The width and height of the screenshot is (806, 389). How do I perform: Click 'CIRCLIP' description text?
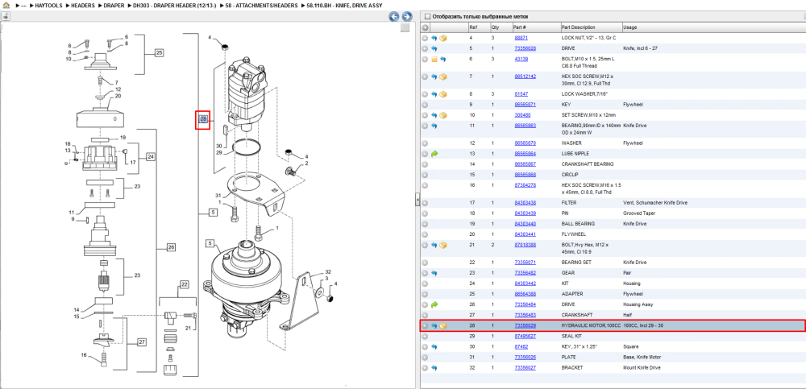coord(570,175)
